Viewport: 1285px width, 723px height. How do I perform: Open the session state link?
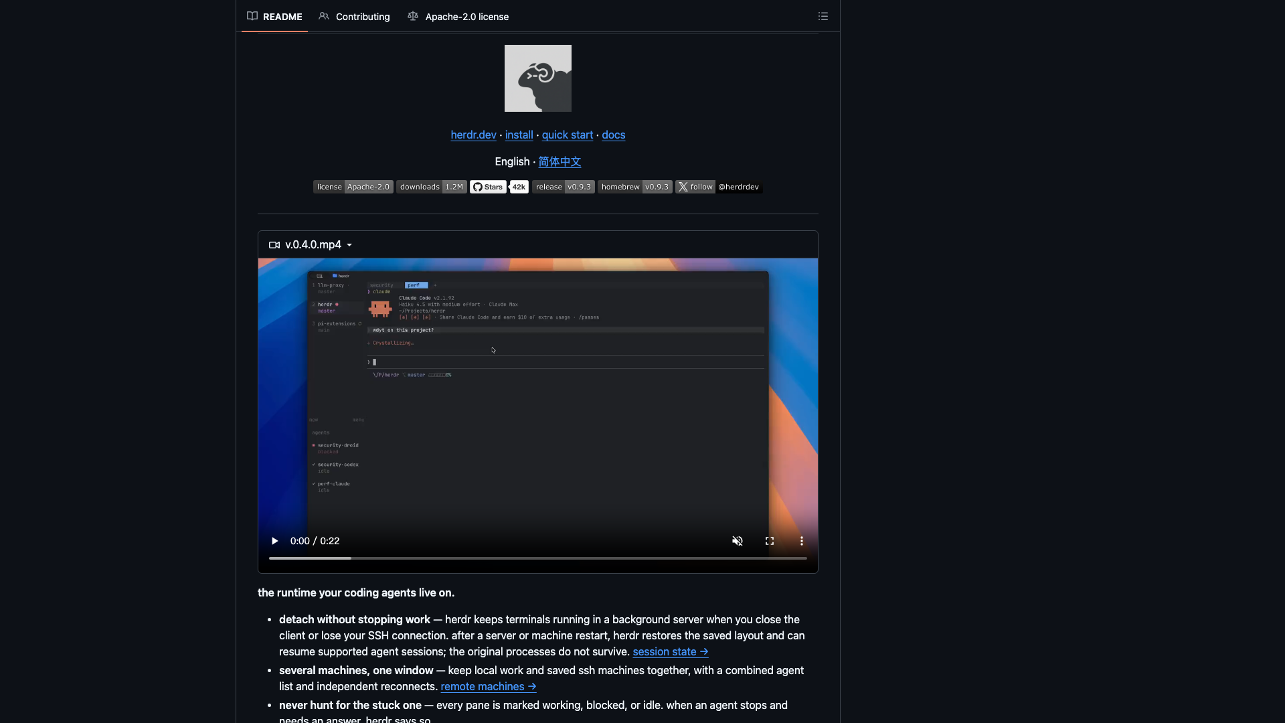671,652
